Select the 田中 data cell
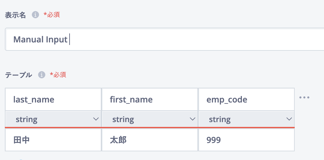324x160 pixels. click(x=53, y=140)
